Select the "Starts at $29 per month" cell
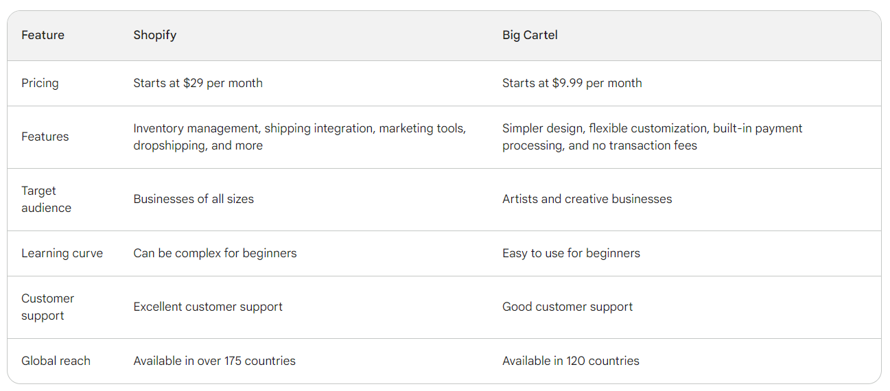The height and width of the screenshot is (391, 890). click(x=198, y=83)
